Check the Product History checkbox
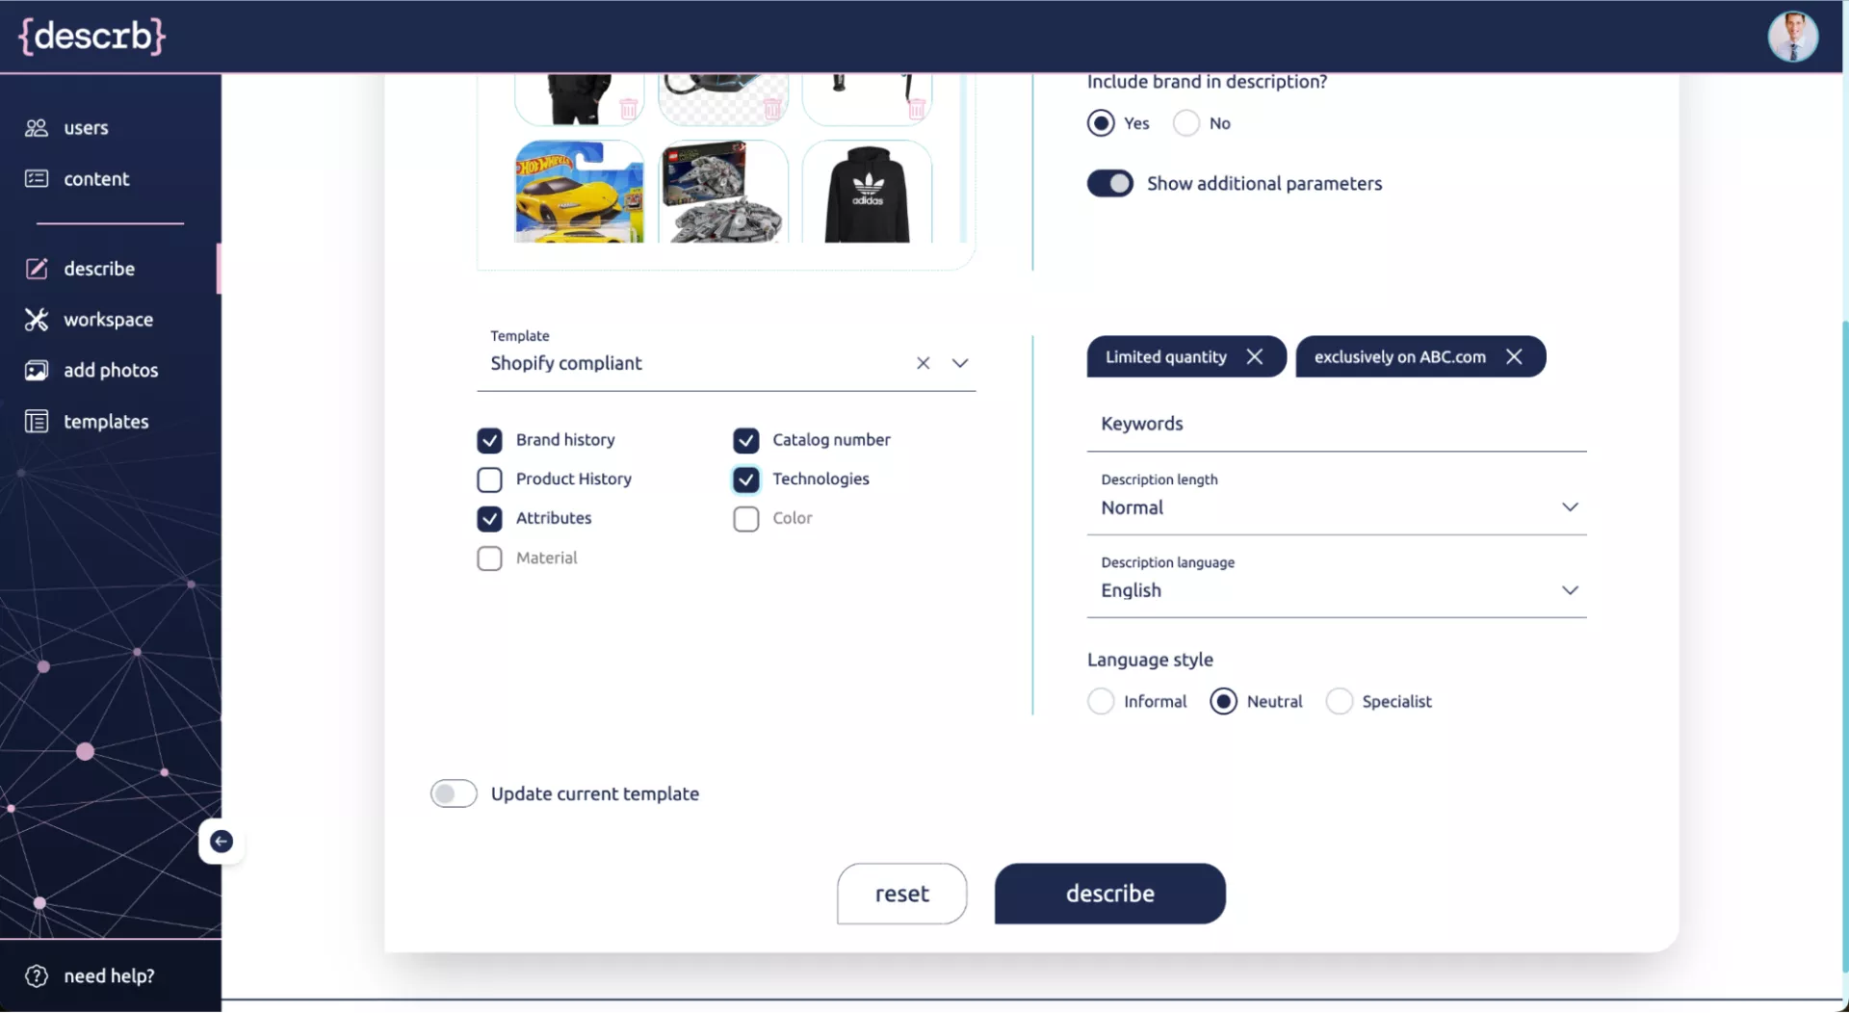The image size is (1849, 1013). coord(489,480)
